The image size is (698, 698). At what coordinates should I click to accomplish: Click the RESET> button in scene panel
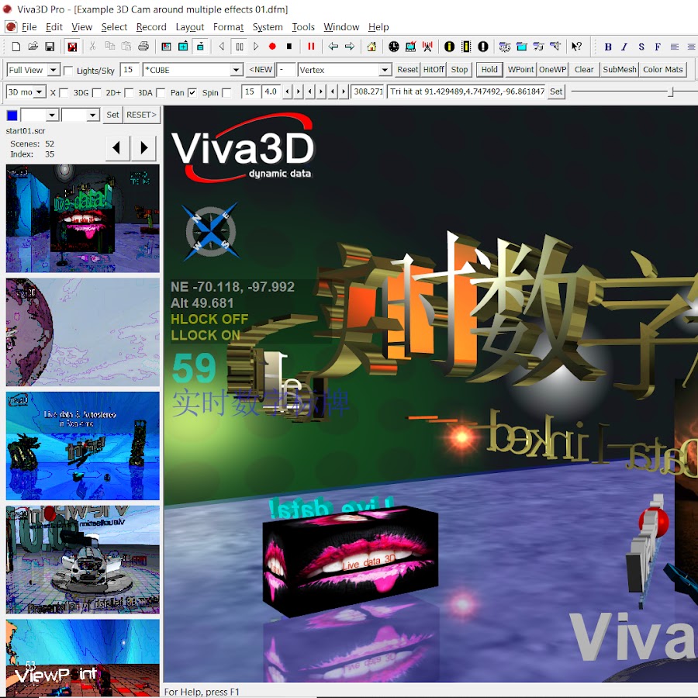point(141,115)
